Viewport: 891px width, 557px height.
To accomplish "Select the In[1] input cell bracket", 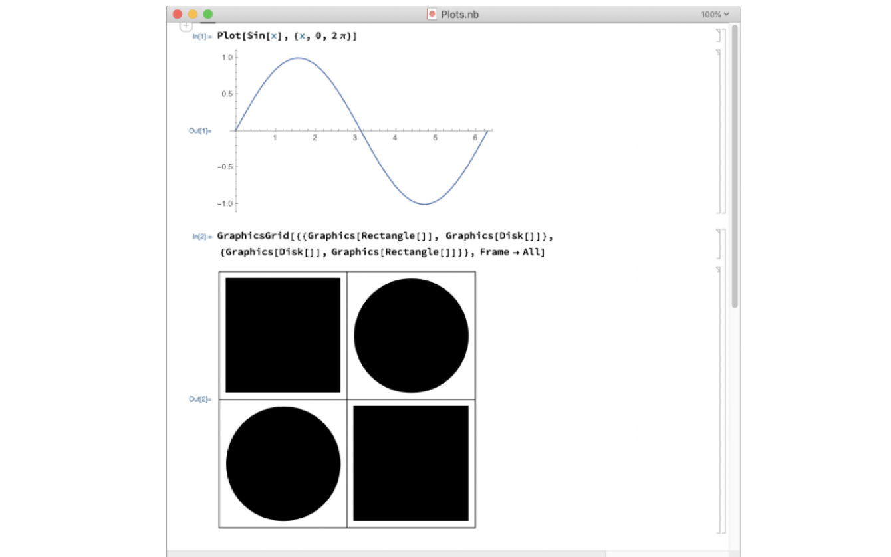I will tap(717, 36).
